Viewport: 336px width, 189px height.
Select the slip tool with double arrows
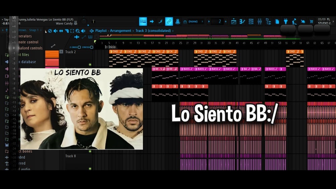[x=61, y=31]
